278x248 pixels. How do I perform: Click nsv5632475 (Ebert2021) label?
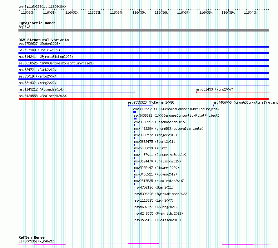point(155,142)
